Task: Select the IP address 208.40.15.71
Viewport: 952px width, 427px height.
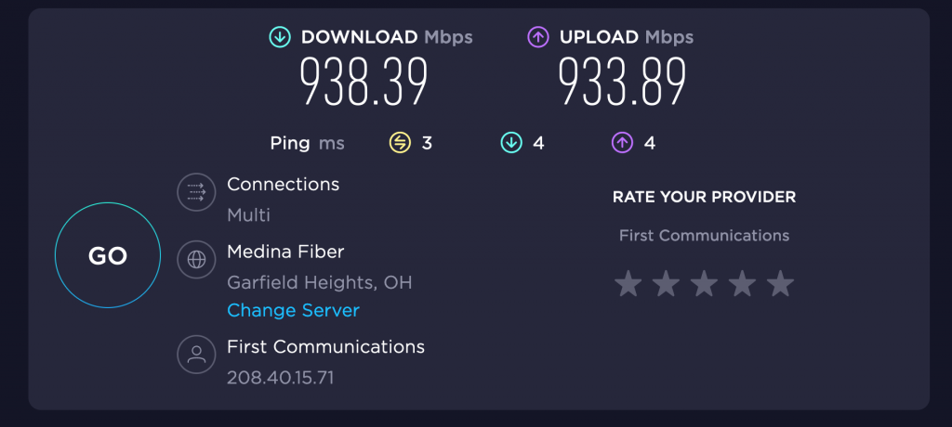Action: click(281, 378)
